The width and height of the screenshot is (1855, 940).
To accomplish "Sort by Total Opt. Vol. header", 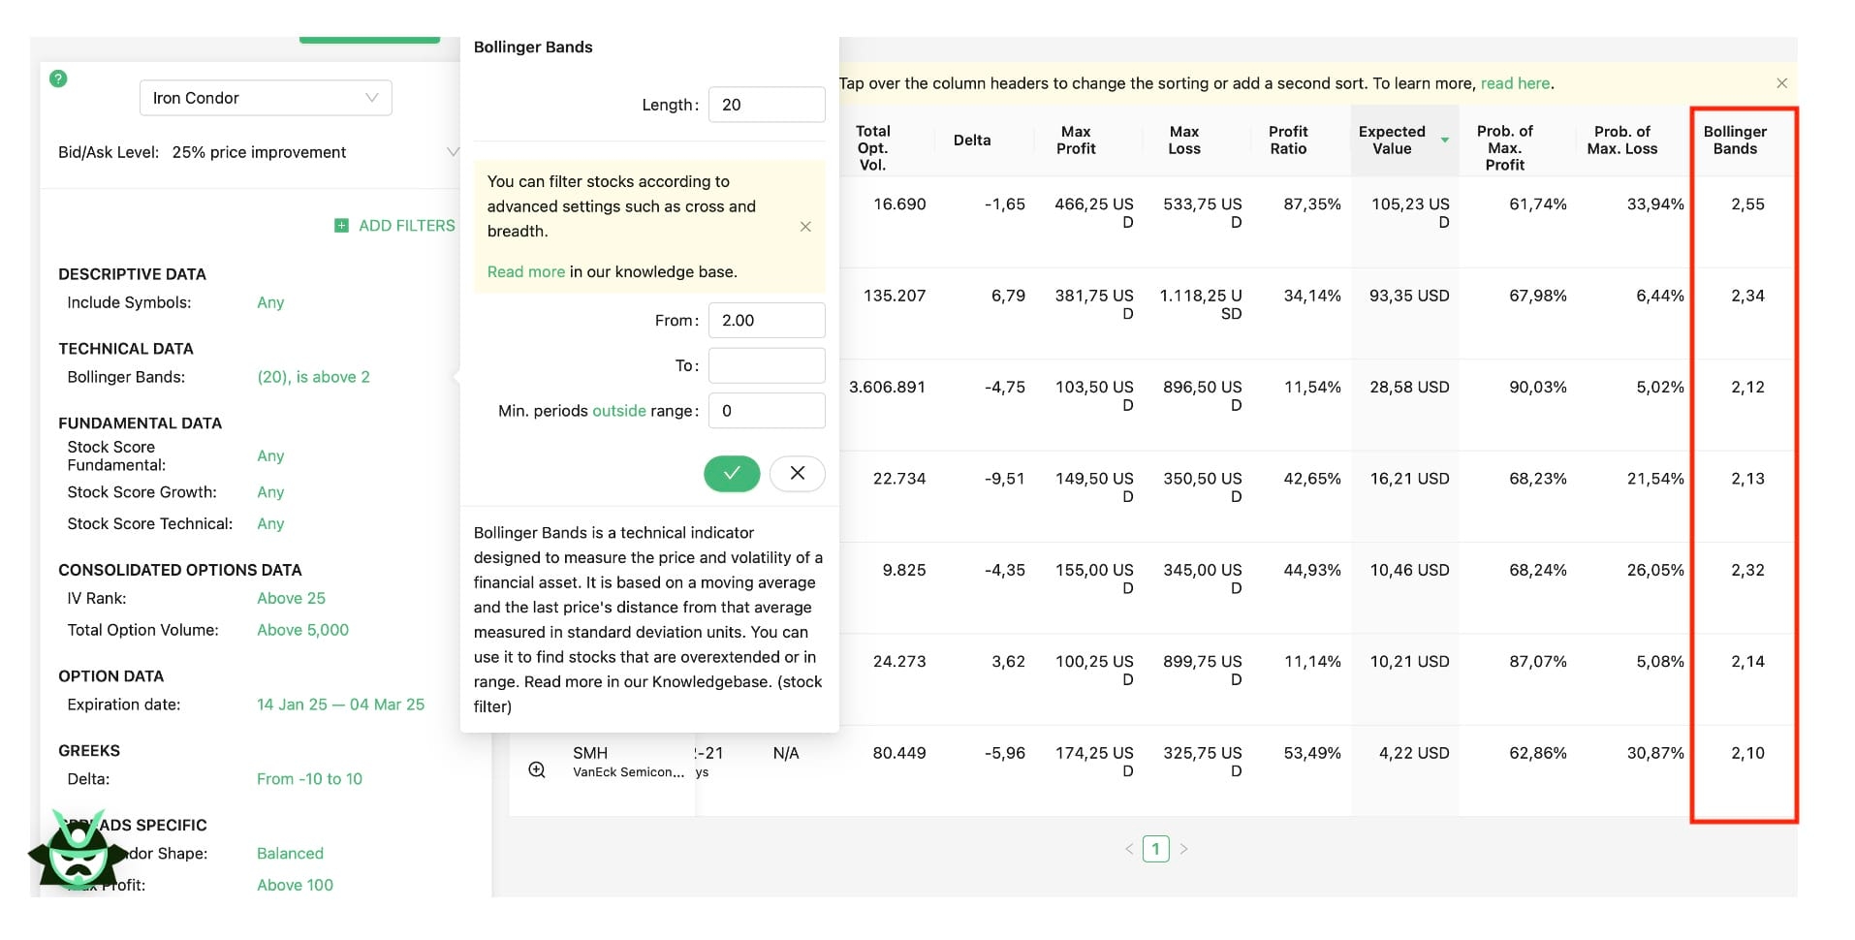I will click(x=872, y=148).
